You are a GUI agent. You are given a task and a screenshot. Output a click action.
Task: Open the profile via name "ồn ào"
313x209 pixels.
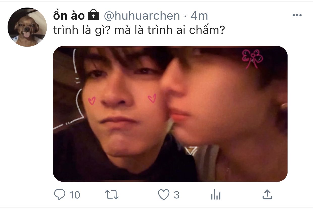(69, 16)
